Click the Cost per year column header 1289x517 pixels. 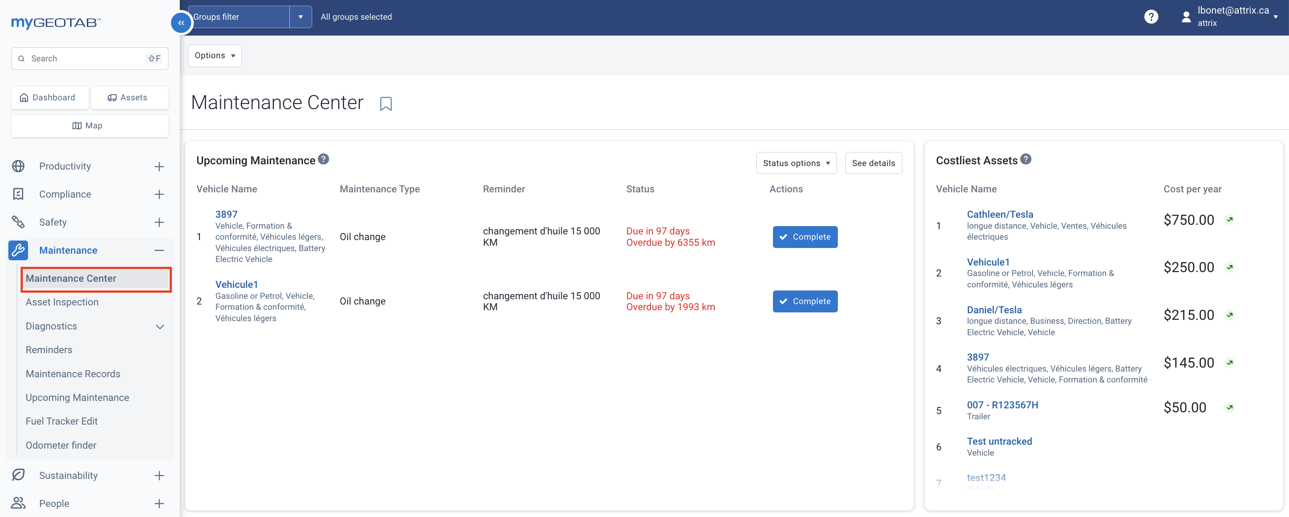1192,189
